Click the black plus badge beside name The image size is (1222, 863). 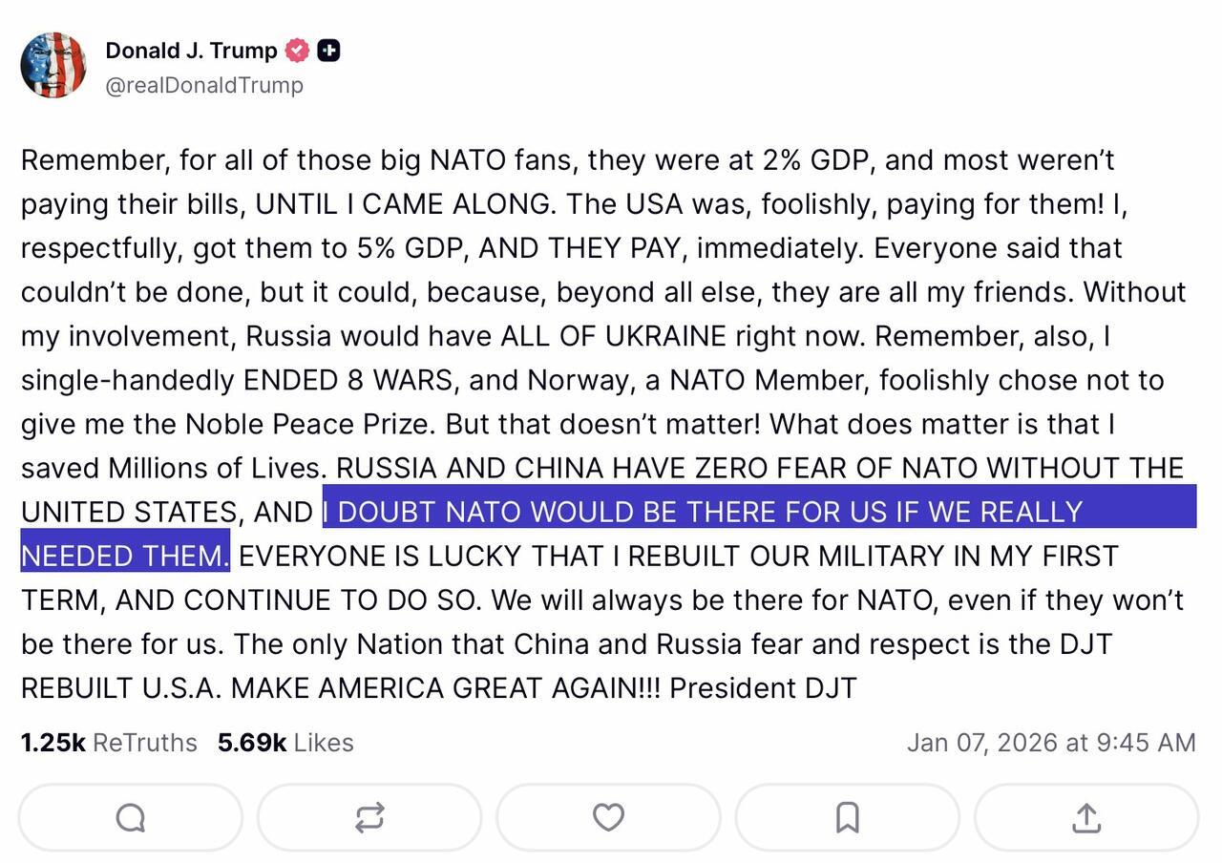pyautogui.click(x=328, y=51)
